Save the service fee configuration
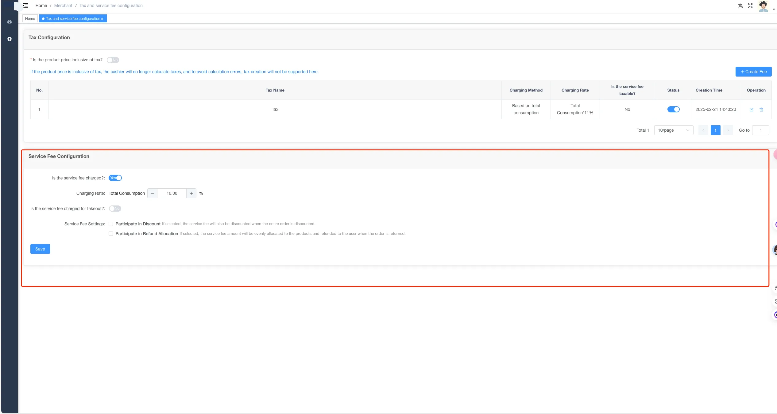The image size is (777, 414). coord(40,249)
